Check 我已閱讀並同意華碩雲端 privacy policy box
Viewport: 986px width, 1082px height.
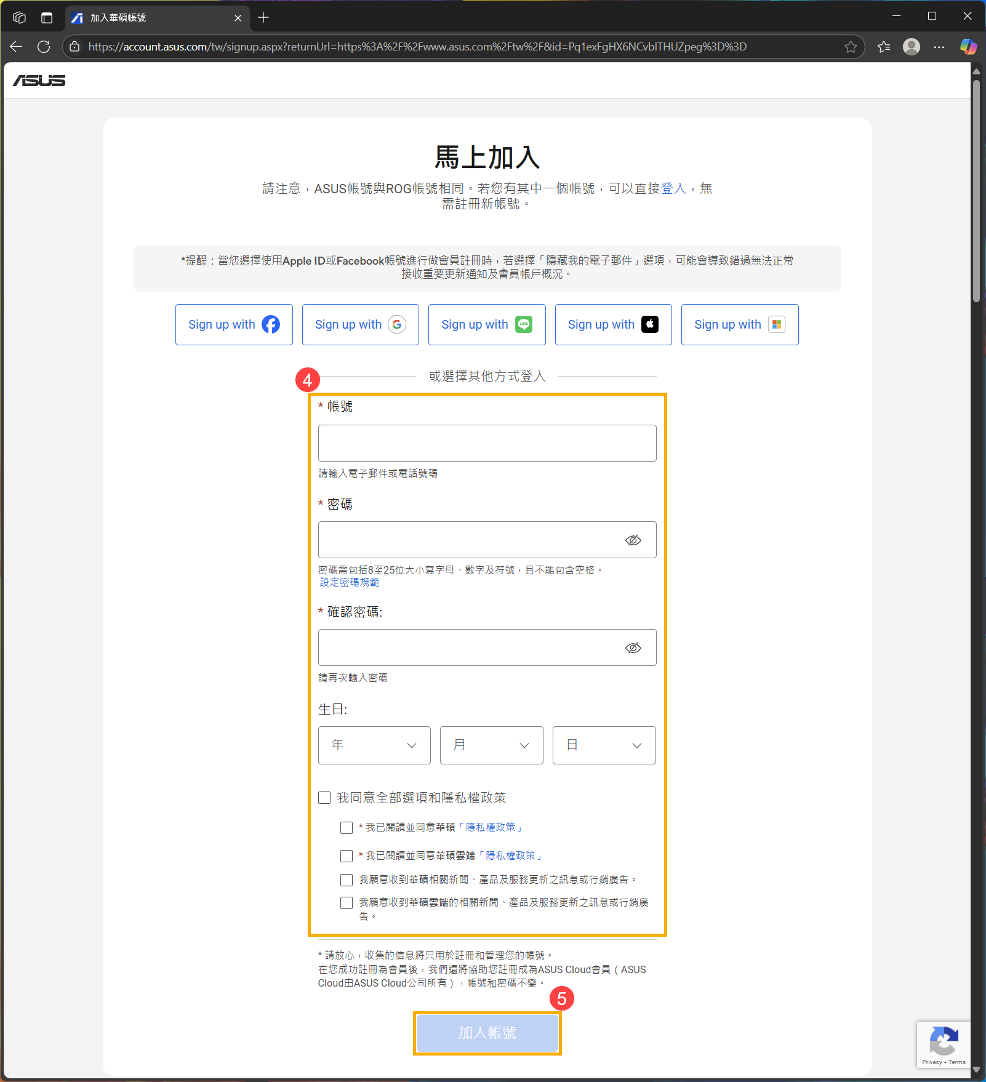[347, 856]
